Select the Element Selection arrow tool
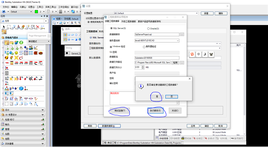The height and width of the screenshot is (147, 268). tap(3, 27)
